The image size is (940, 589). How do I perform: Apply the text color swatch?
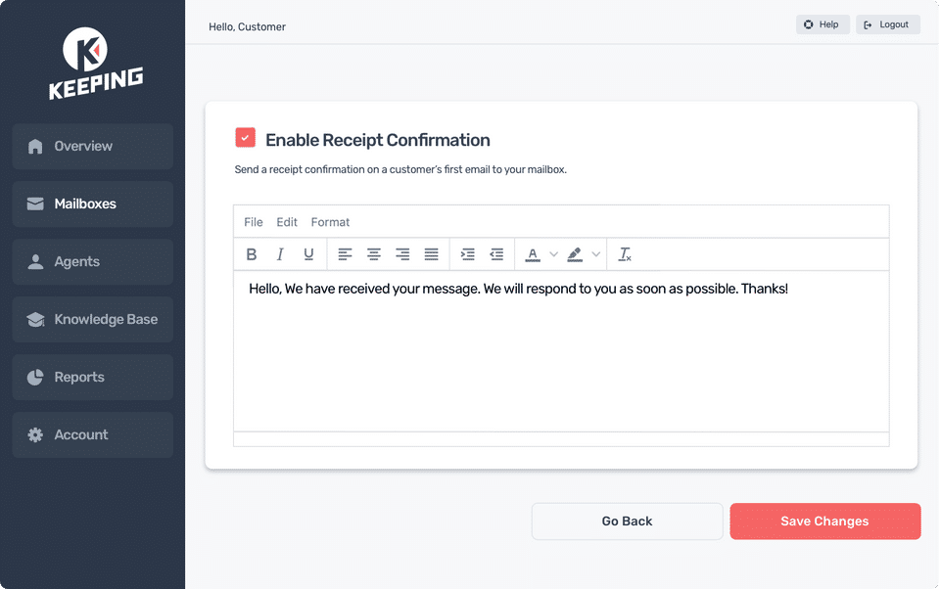(x=533, y=254)
